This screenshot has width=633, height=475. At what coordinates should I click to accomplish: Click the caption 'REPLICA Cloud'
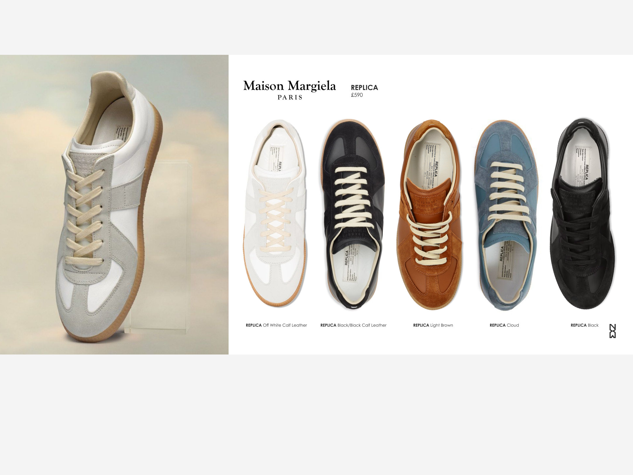(x=504, y=325)
